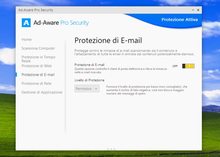The image size is (220, 157).
Task: Close the Ad-Aware Pro Security window
Action: 198,10
